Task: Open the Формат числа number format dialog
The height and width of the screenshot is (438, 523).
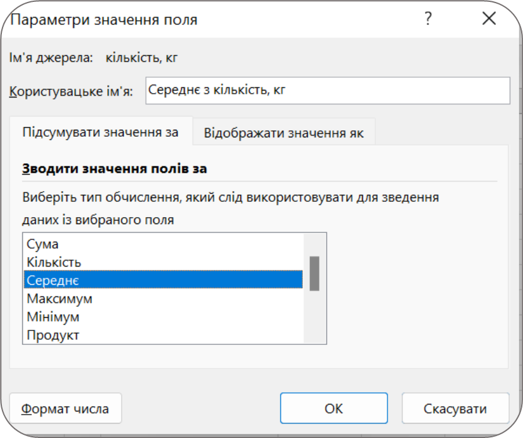Action: pyautogui.click(x=65, y=409)
